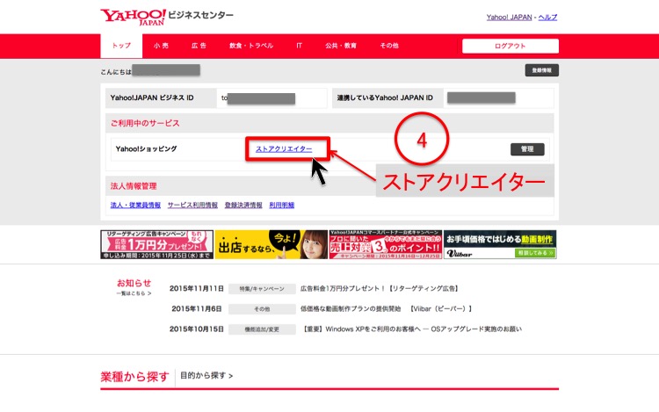Open the ヘルプ help link
The width and height of the screenshot is (659, 412).
coord(547,18)
